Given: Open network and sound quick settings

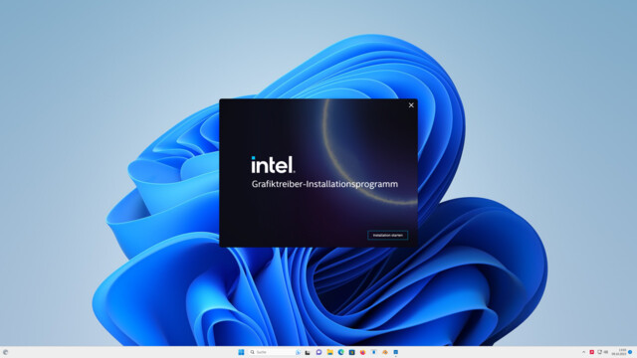Looking at the screenshot, I should tap(602, 352).
